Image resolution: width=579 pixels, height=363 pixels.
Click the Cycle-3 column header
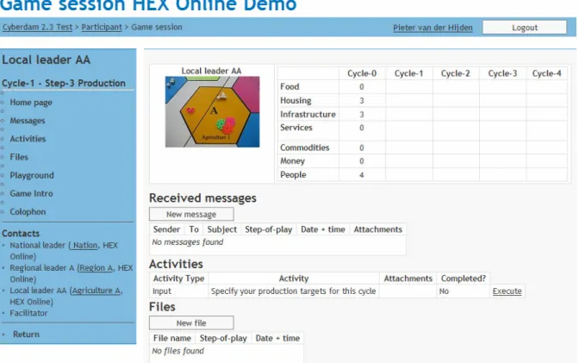coord(502,73)
